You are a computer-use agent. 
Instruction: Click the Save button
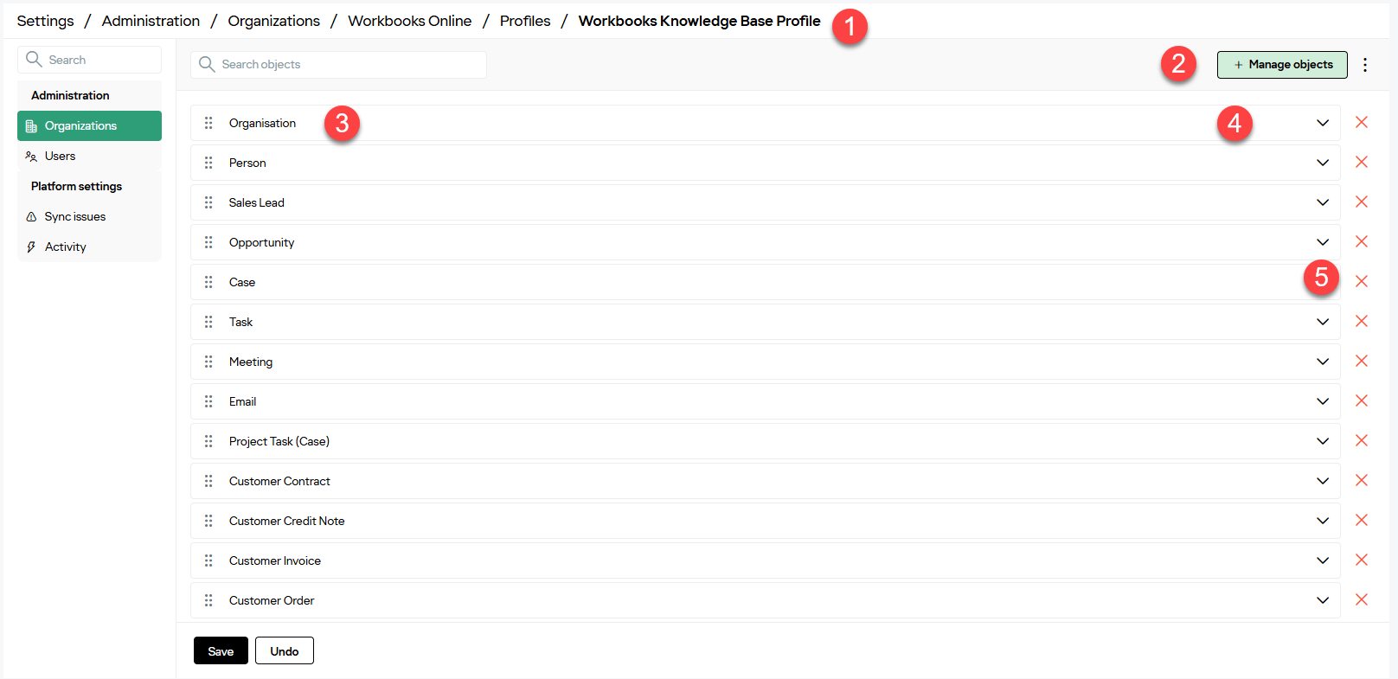pyautogui.click(x=221, y=650)
